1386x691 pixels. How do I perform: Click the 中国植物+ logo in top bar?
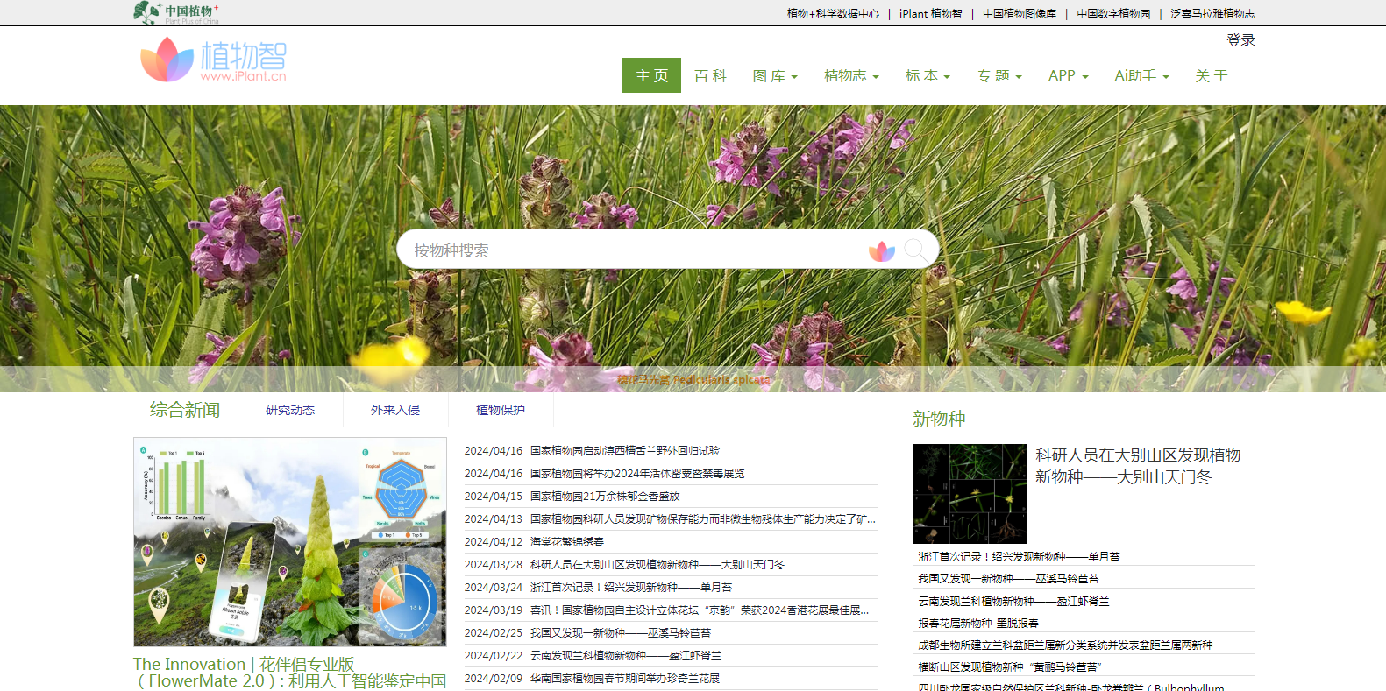[176, 12]
